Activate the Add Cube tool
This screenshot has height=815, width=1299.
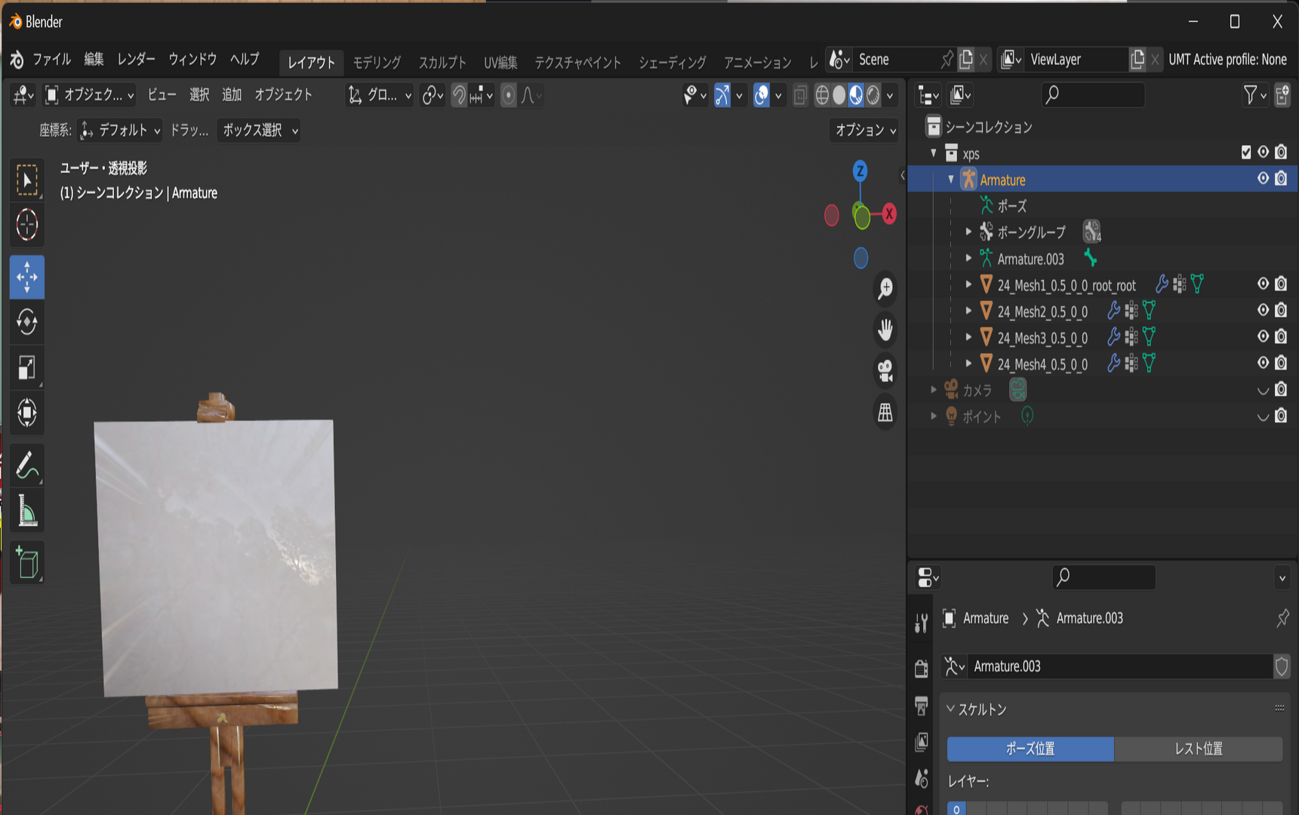(27, 562)
